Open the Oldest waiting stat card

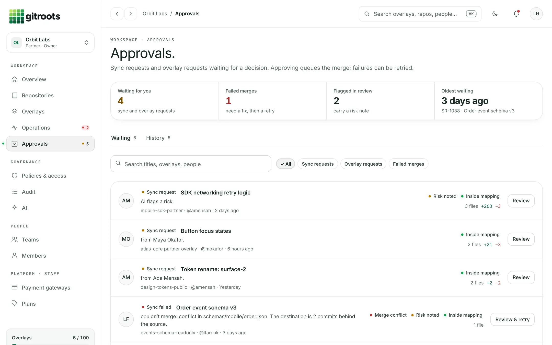[488, 101]
